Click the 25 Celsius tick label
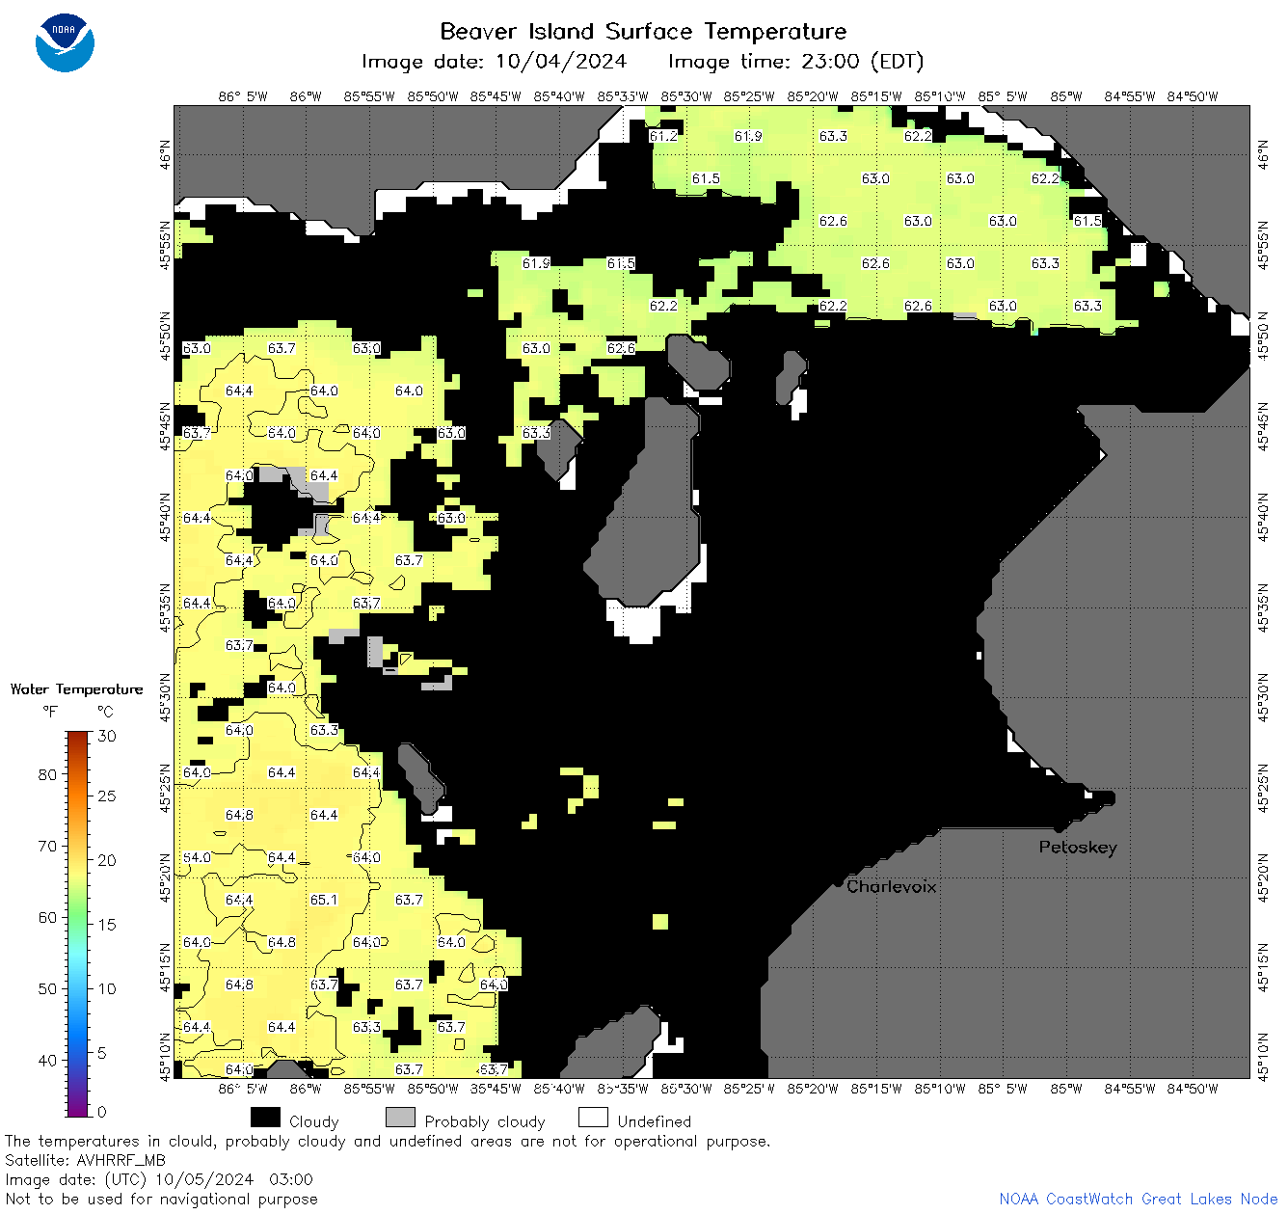The width and height of the screenshot is (1288, 1214). pos(107,796)
